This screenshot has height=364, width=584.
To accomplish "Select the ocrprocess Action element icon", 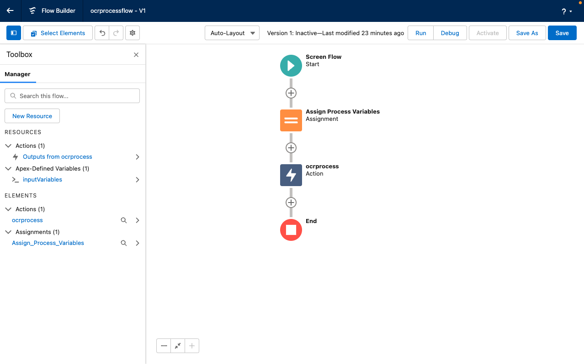I will tap(291, 175).
